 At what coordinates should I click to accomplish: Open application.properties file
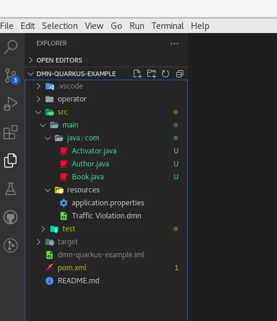[108, 203]
